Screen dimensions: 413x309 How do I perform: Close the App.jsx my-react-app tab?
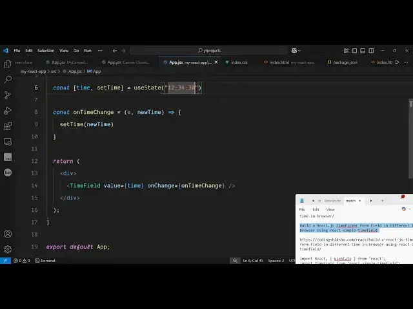point(216,62)
